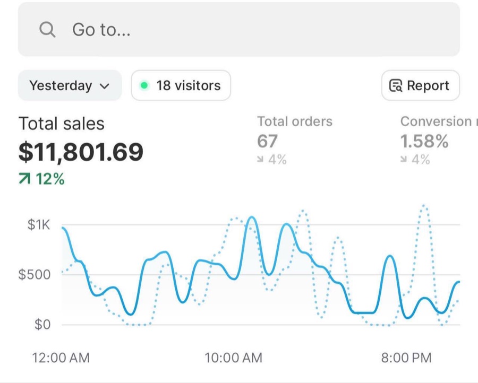Open the 18 visitors live view
This screenshot has width=478, height=383.
[181, 85]
